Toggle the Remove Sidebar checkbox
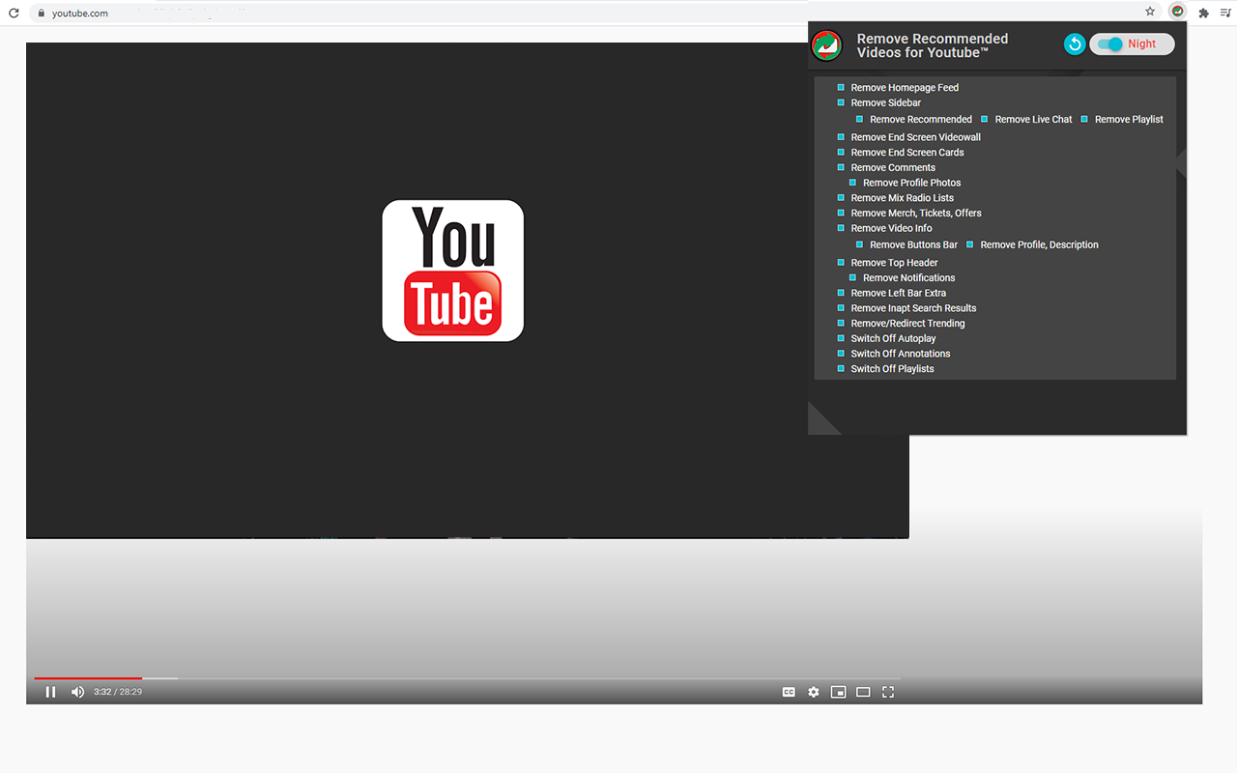Screen dimensions: 1237x773 pyautogui.click(x=841, y=102)
